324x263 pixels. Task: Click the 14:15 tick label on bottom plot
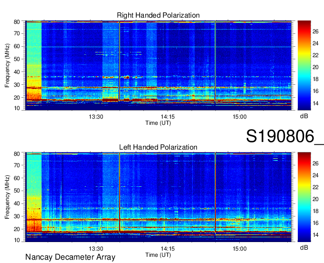coord(168,249)
